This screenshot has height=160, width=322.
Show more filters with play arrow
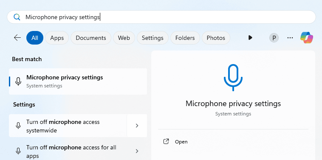point(250,38)
